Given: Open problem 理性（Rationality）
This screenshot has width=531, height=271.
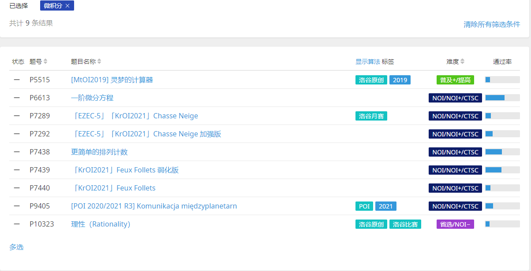Looking at the screenshot, I should click(101, 224).
